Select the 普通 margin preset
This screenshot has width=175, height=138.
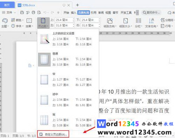[x=68, y=60]
